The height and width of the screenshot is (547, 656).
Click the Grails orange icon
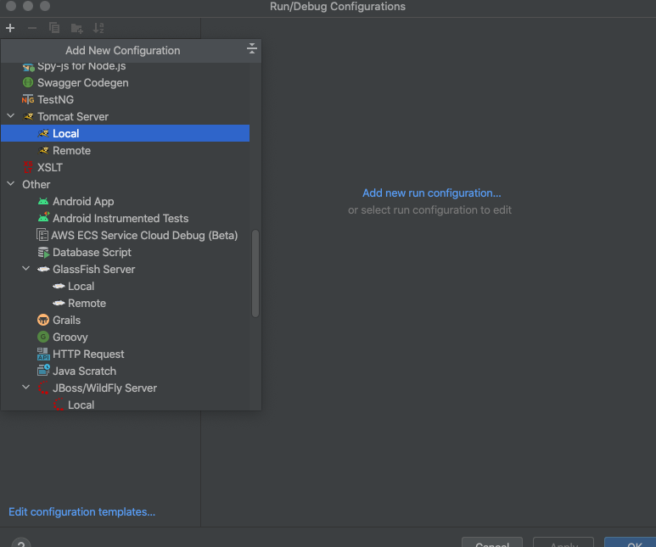pos(43,320)
